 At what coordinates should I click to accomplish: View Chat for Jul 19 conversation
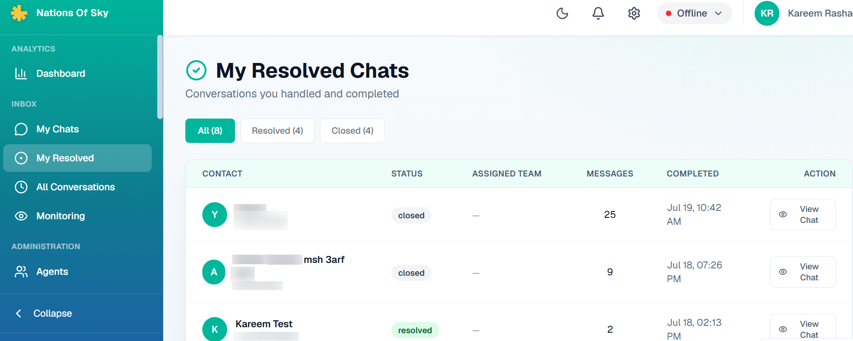click(802, 215)
